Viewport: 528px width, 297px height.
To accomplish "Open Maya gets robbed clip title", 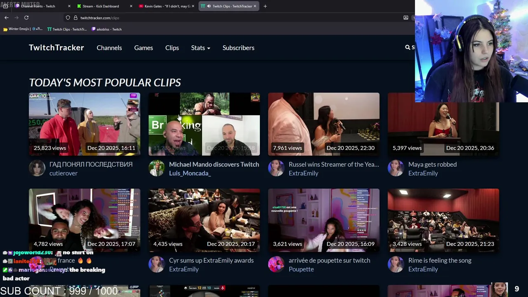I will tap(432, 164).
